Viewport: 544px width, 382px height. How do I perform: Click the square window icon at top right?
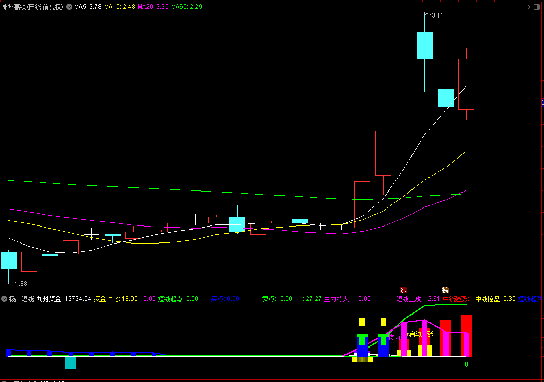point(536,7)
